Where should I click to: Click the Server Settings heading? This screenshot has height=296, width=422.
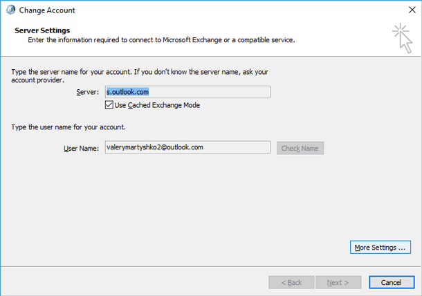[42, 30]
